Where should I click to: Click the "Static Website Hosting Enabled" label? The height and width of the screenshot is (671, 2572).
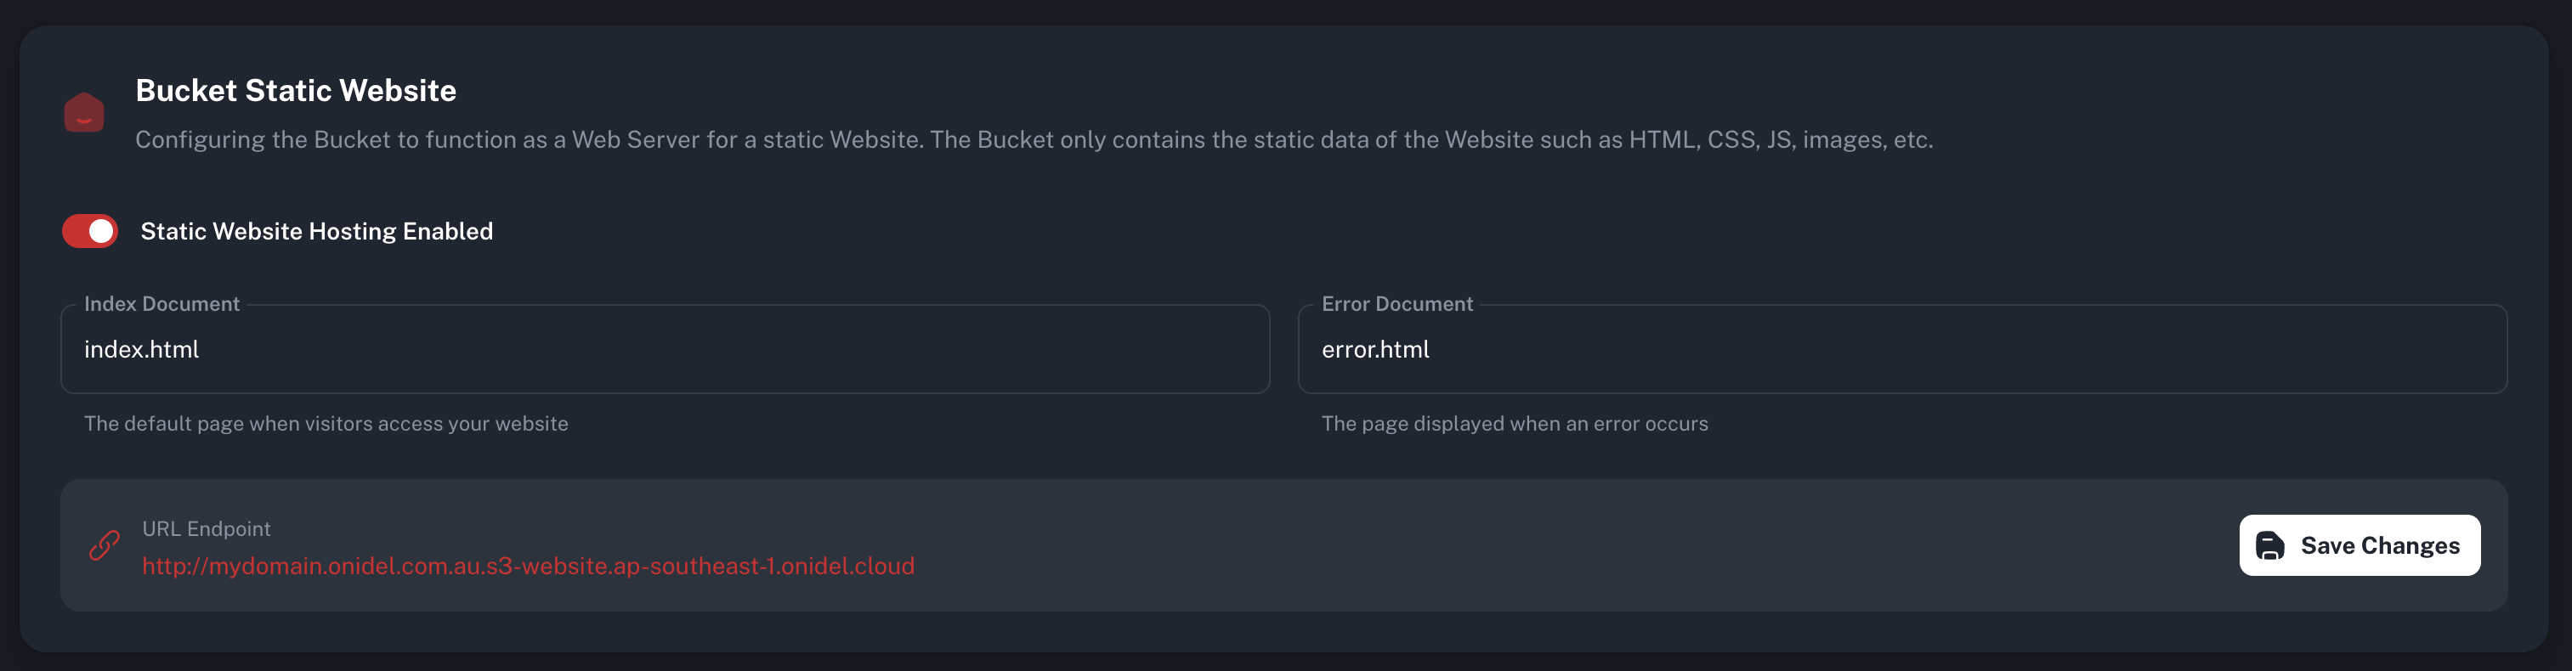(316, 231)
